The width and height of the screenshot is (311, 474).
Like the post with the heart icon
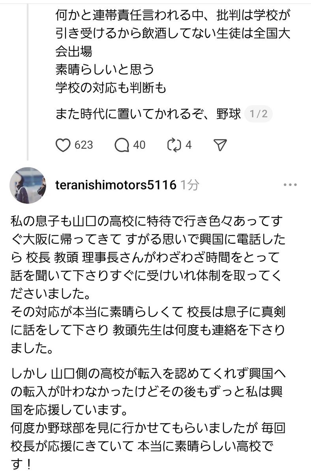click(63, 145)
